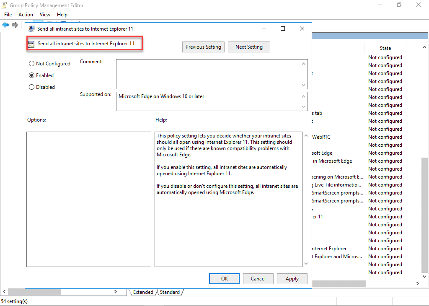This screenshot has height=306, width=429.
Task: Open the View menu
Action: coord(45,15)
